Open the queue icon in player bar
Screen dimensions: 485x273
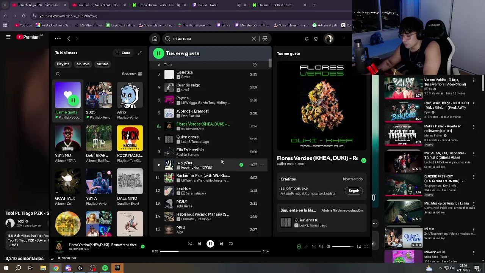314,247
